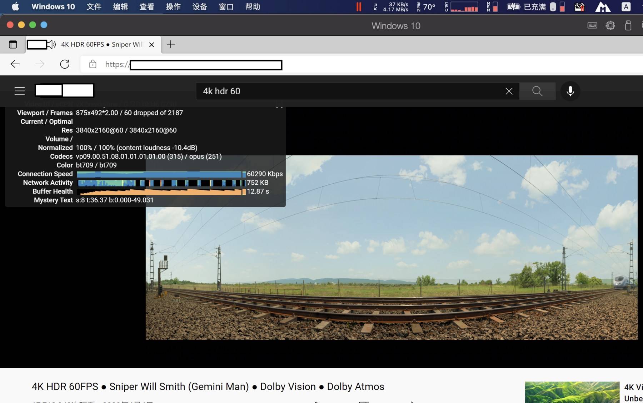Click the video title Sniper Will Smith link
This screenshot has width=643, height=403.
(x=207, y=386)
